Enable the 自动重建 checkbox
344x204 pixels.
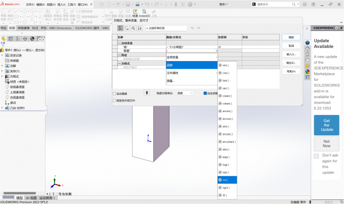coord(114,94)
